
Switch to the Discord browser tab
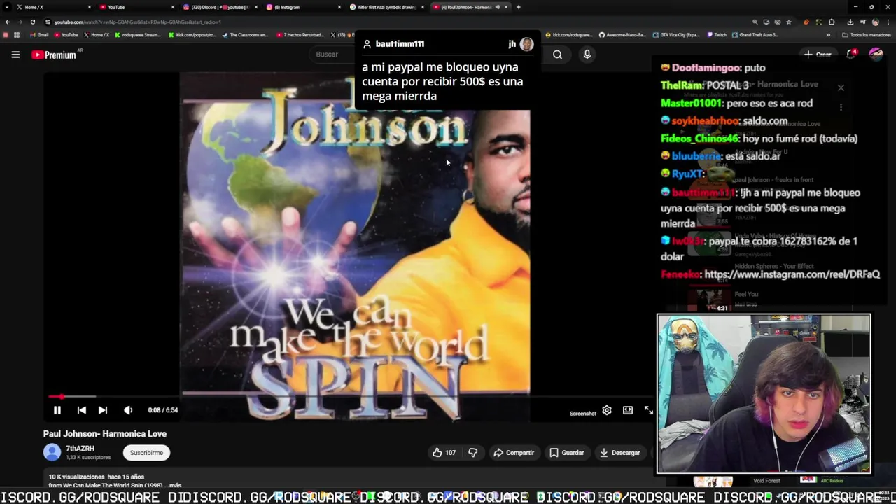coord(219,7)
